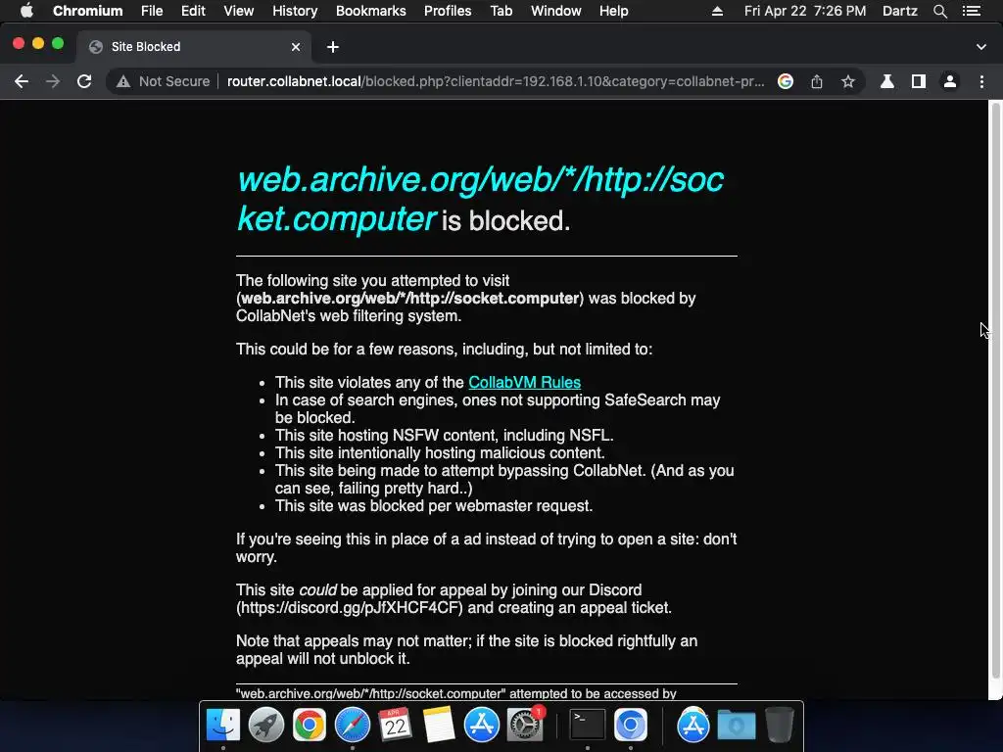Open Control Center list icon
This screenshot has width=1003, height=752.
pos(972,11)
